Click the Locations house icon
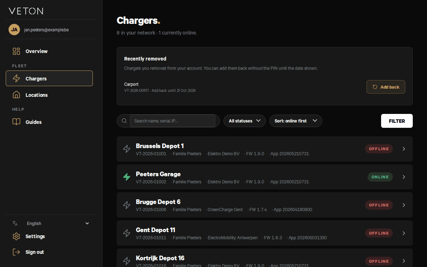The width and height of the screenshot is (427, 267). coord(16,95)
